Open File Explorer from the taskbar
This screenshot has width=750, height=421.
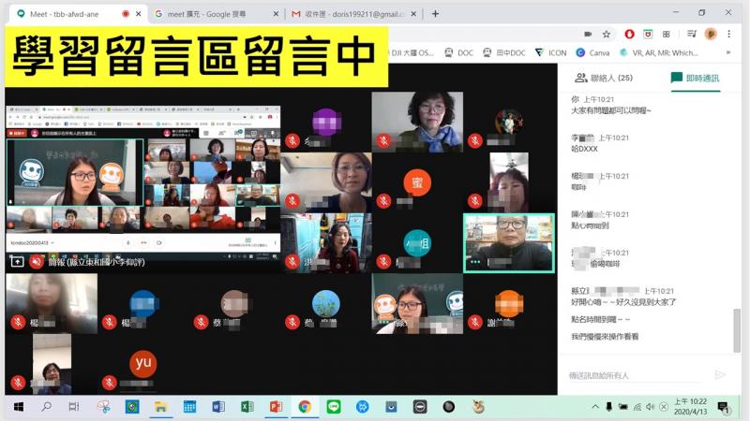160,407
